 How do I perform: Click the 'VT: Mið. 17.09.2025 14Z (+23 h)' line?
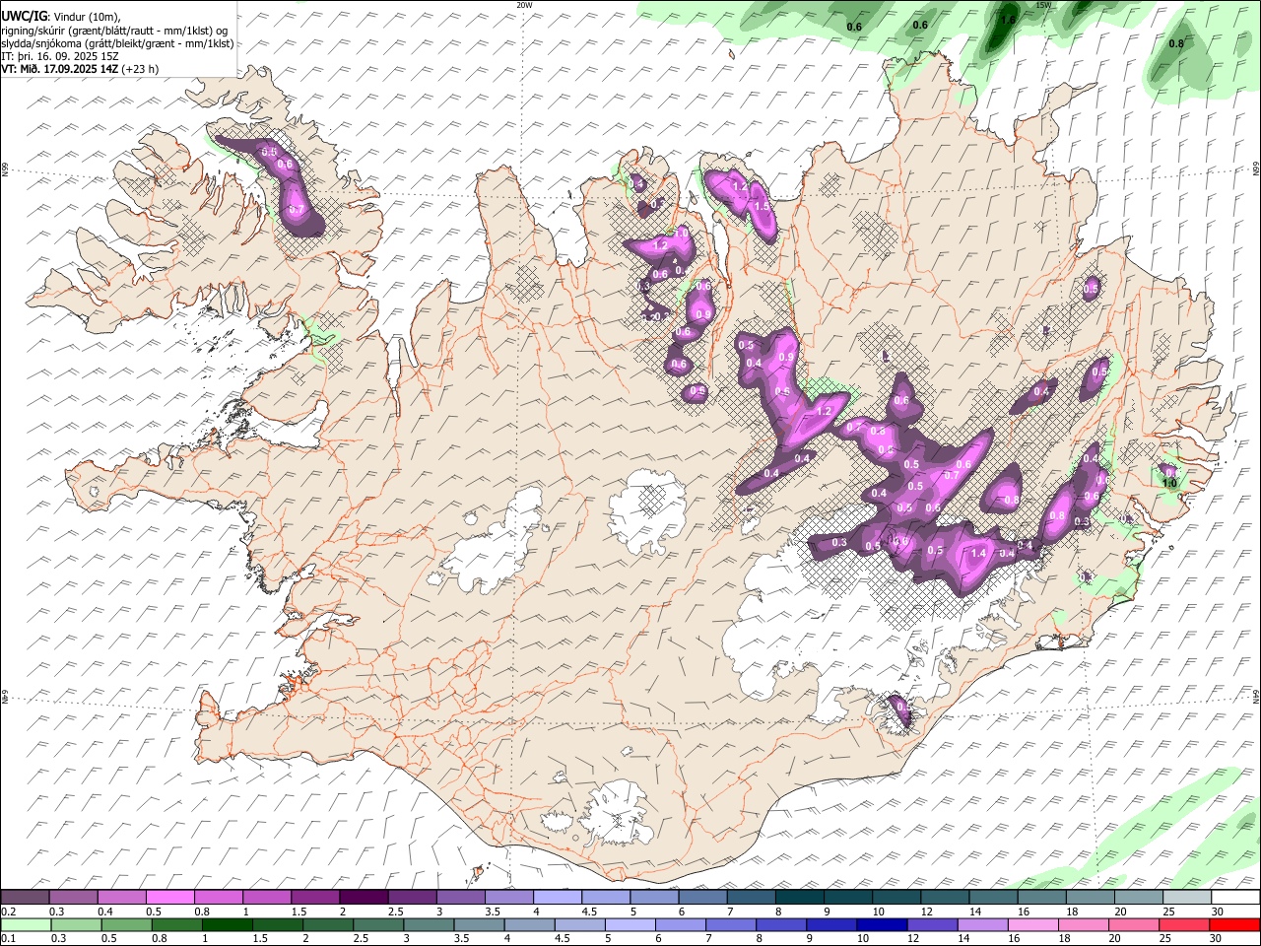(80, 69)
